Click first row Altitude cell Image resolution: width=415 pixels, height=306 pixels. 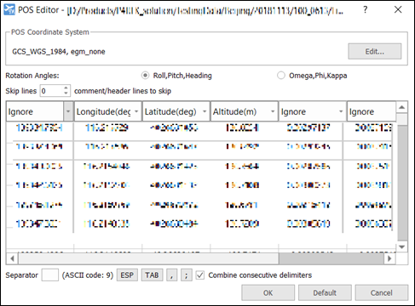[x=242, y=127]
